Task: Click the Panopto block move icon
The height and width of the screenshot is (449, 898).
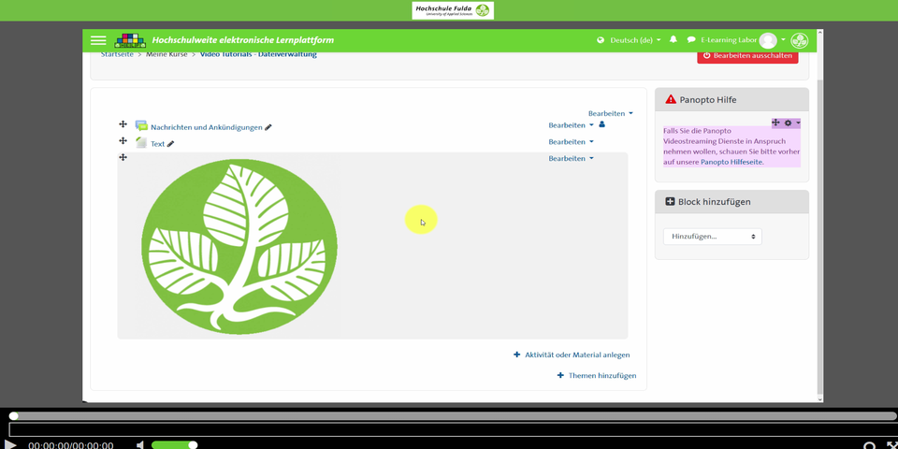Action: point(776,123)
